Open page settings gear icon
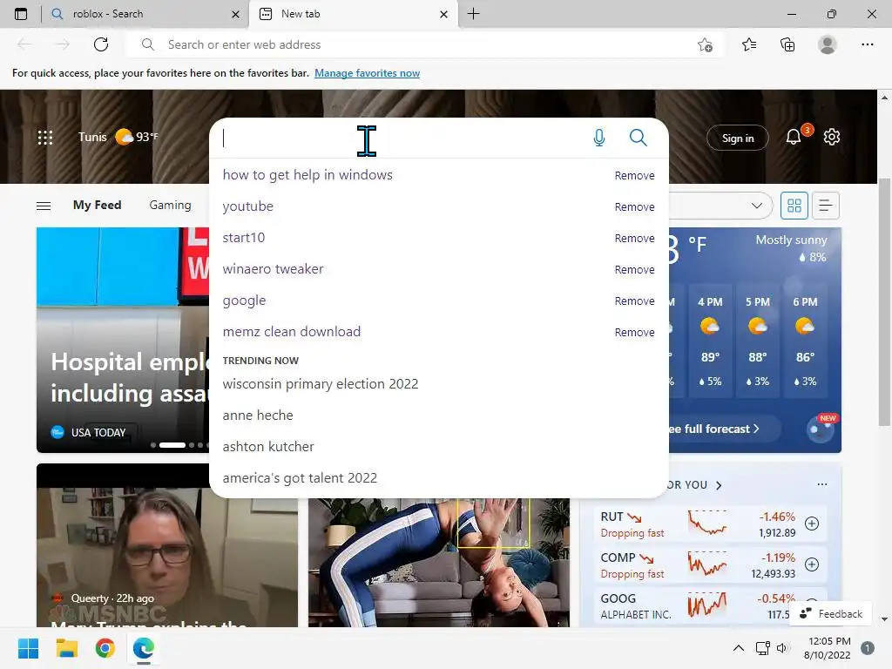892x669 pixels. click(x=832, y=137)
